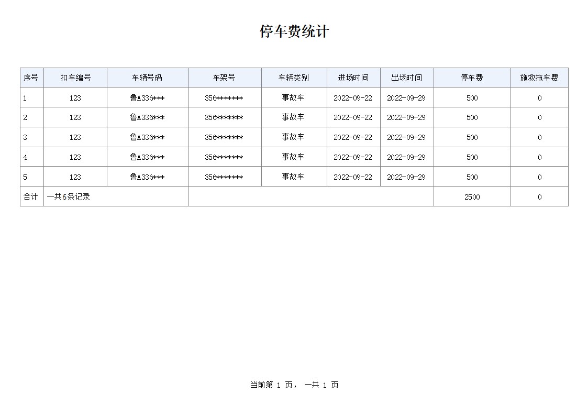588x416 pixels.
Task: Select parking fee 500 in row 4
Action: coord(472,158)
